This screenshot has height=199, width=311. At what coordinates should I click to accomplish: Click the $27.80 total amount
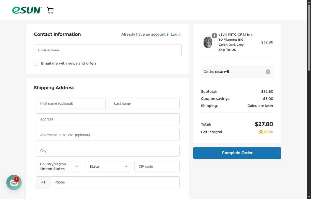(x=264, y=124)
